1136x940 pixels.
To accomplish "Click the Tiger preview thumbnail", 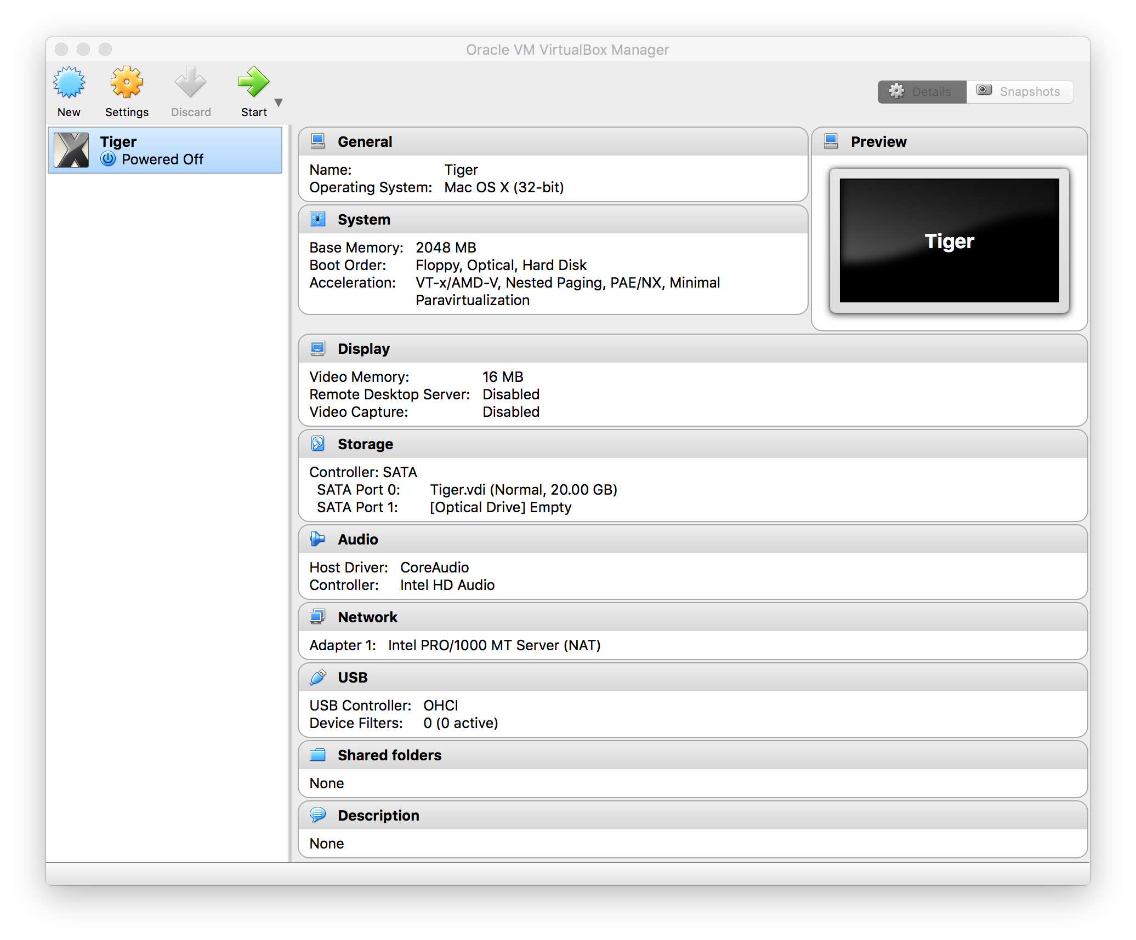I will 949,240.
